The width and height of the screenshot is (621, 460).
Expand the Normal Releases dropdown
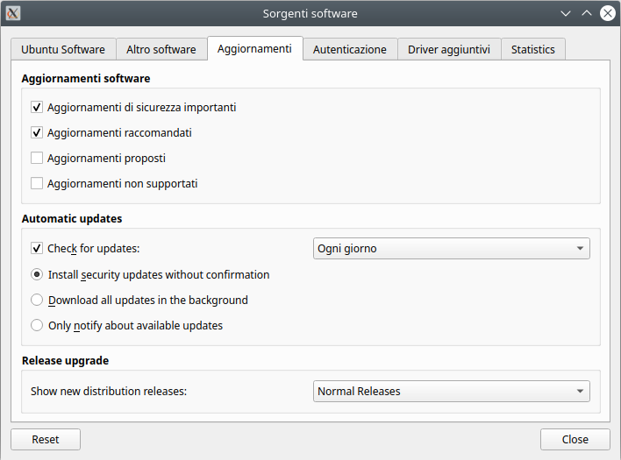(451, 392)
